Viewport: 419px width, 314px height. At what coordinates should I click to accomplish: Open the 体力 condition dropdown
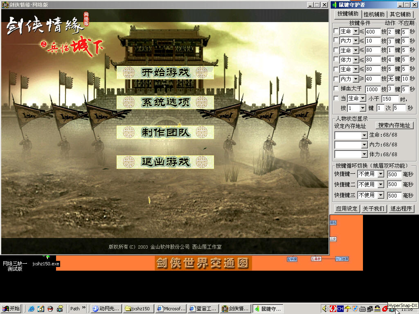[x=356, y=60]
